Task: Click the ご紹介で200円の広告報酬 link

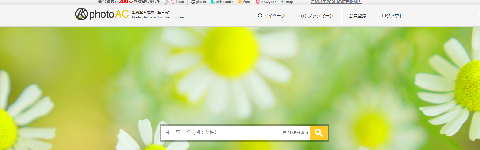Action: click(336, 2)
